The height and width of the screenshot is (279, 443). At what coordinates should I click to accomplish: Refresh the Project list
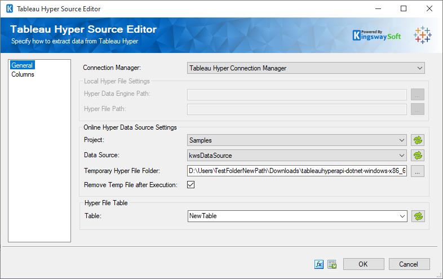click(x=418, y=140)
